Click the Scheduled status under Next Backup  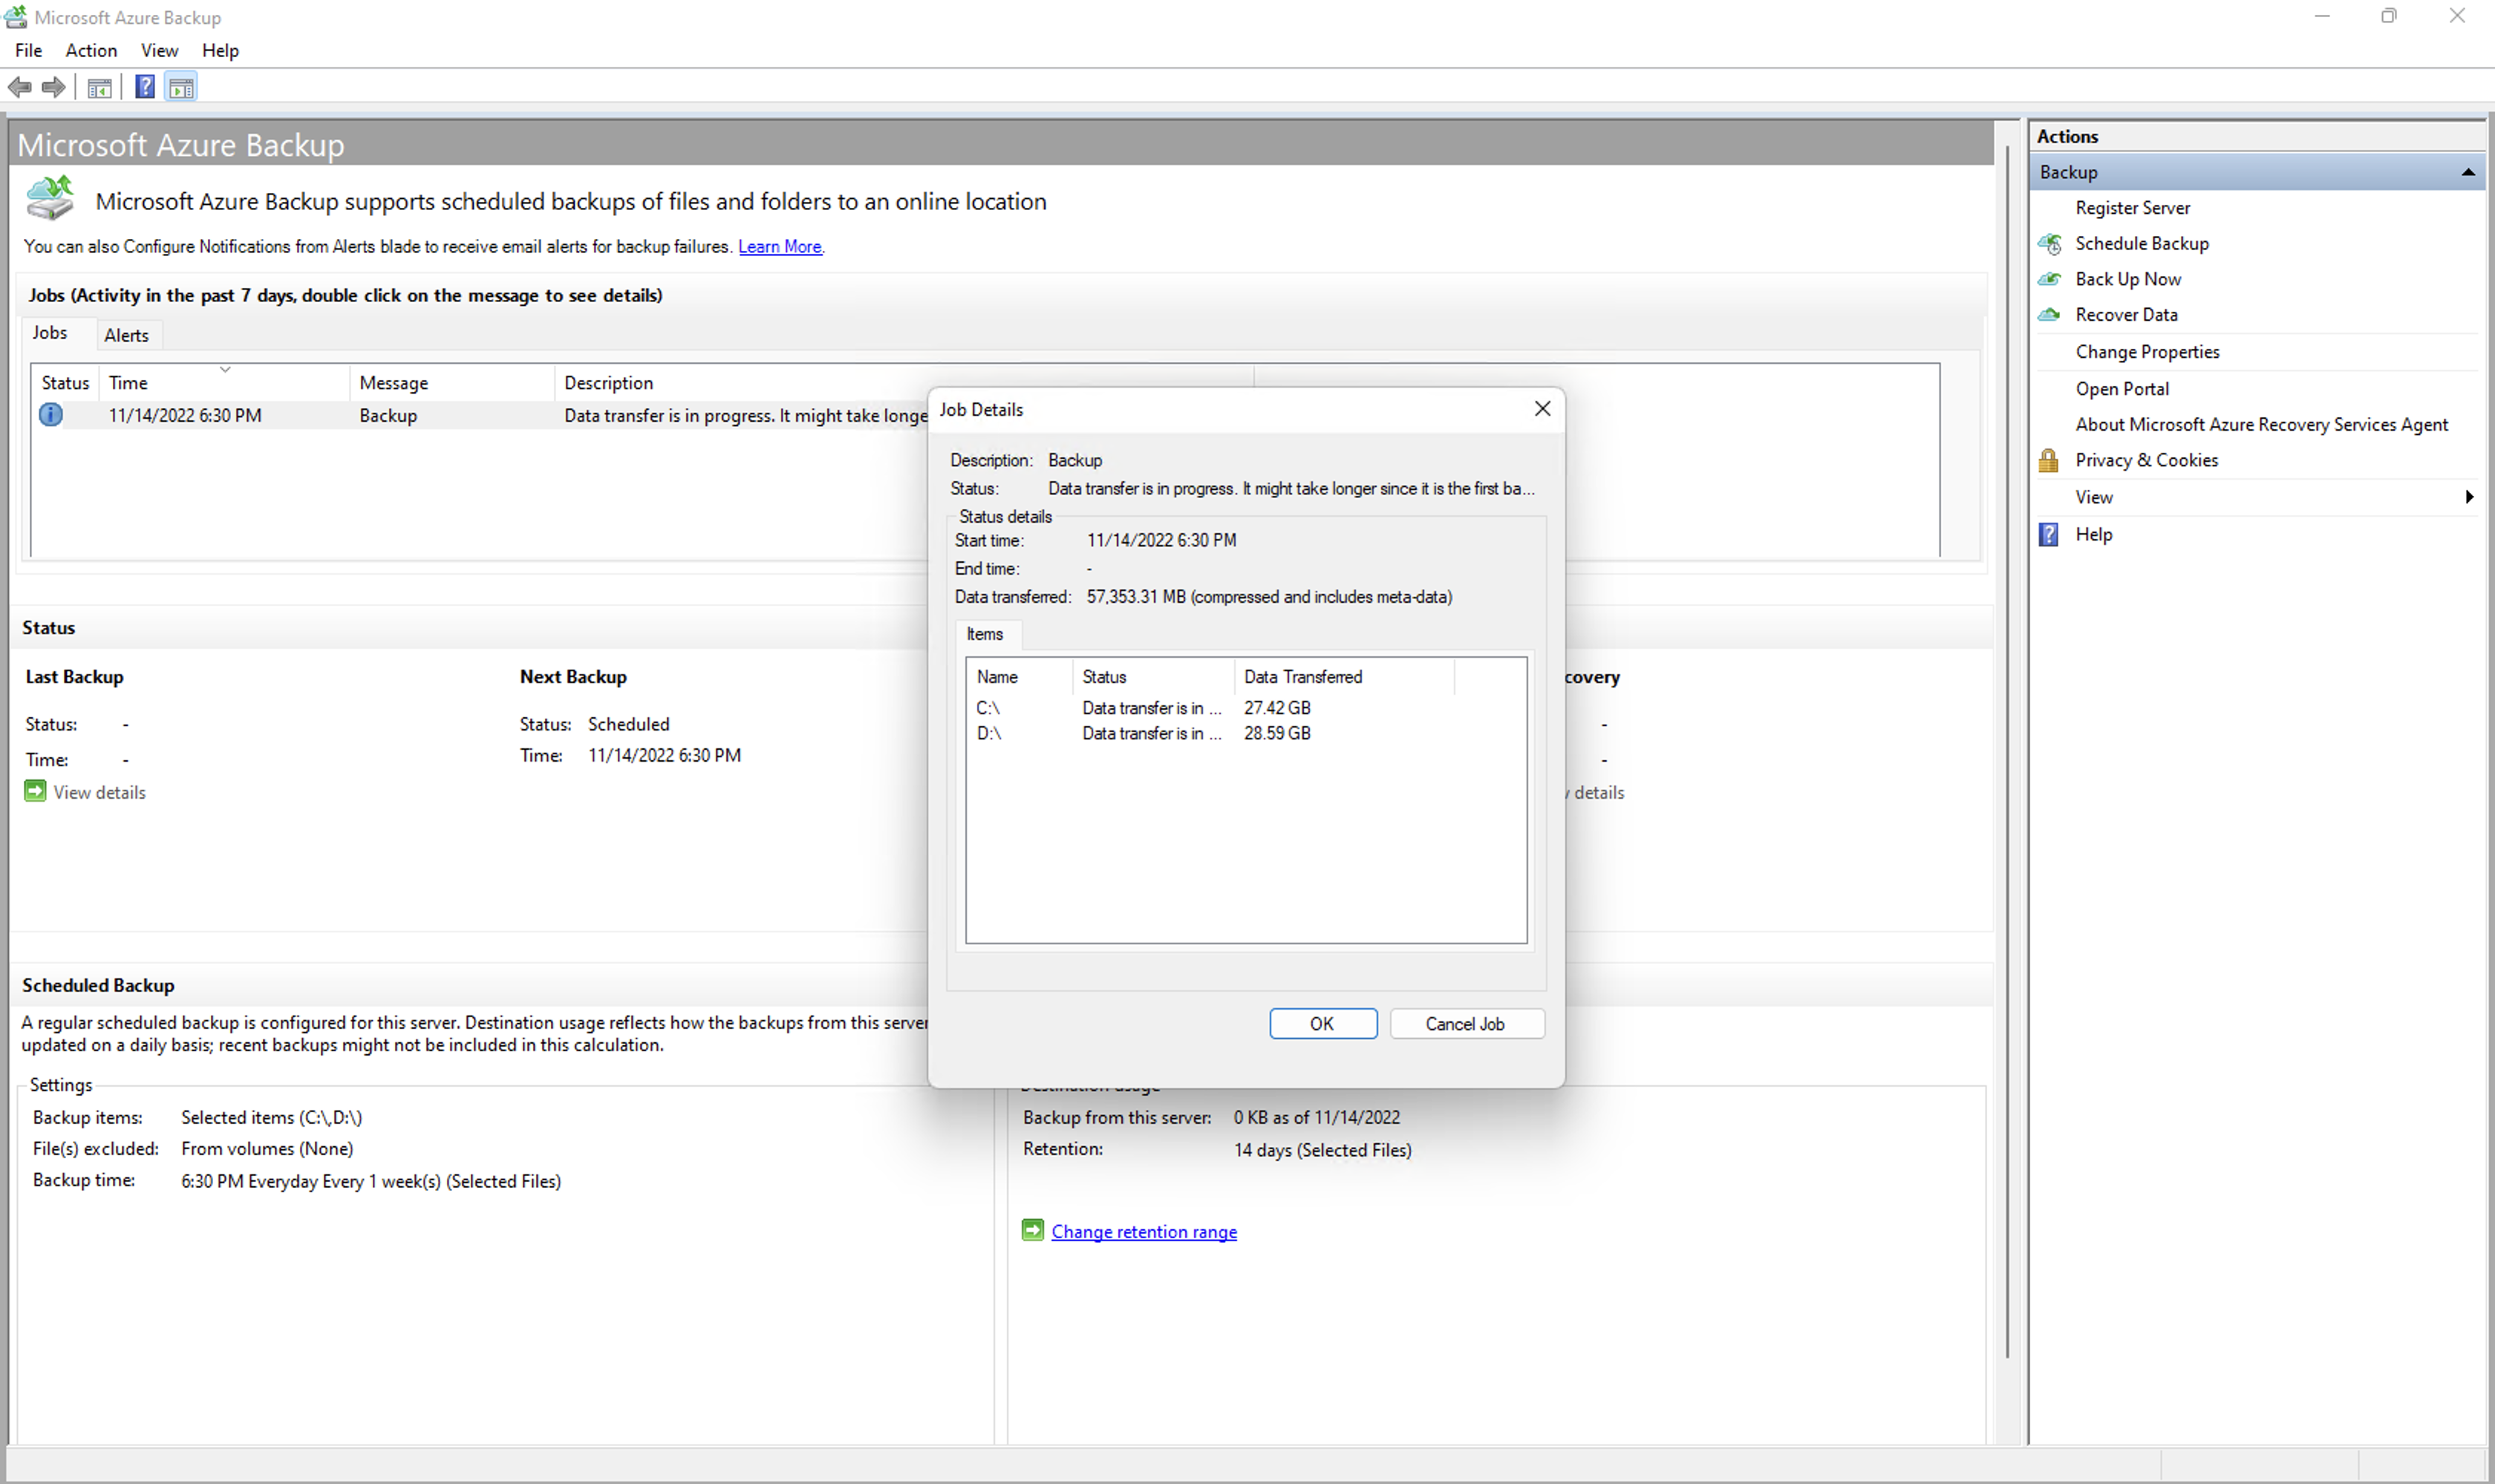tap(629, 724)
